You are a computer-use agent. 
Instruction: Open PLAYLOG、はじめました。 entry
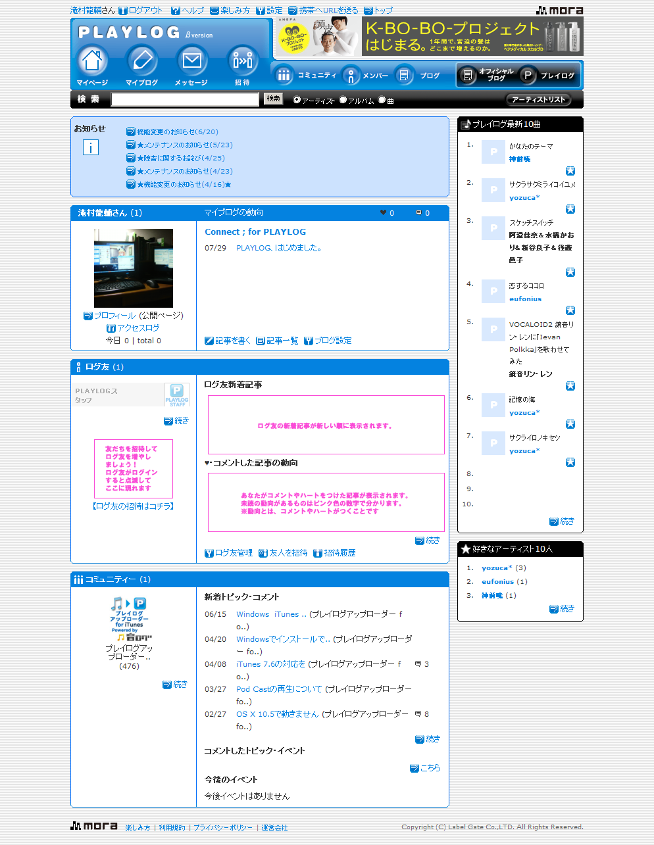pyautogui.click(x=279, y=248)
